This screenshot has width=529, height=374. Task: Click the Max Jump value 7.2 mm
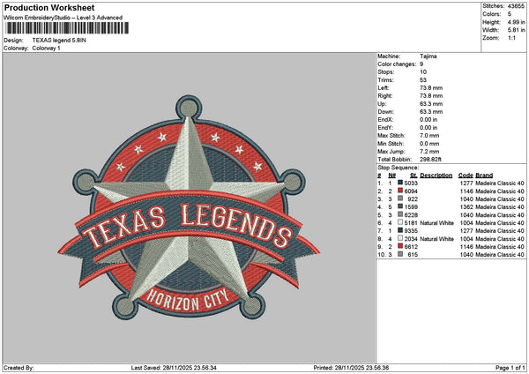(x=429, y=152)
